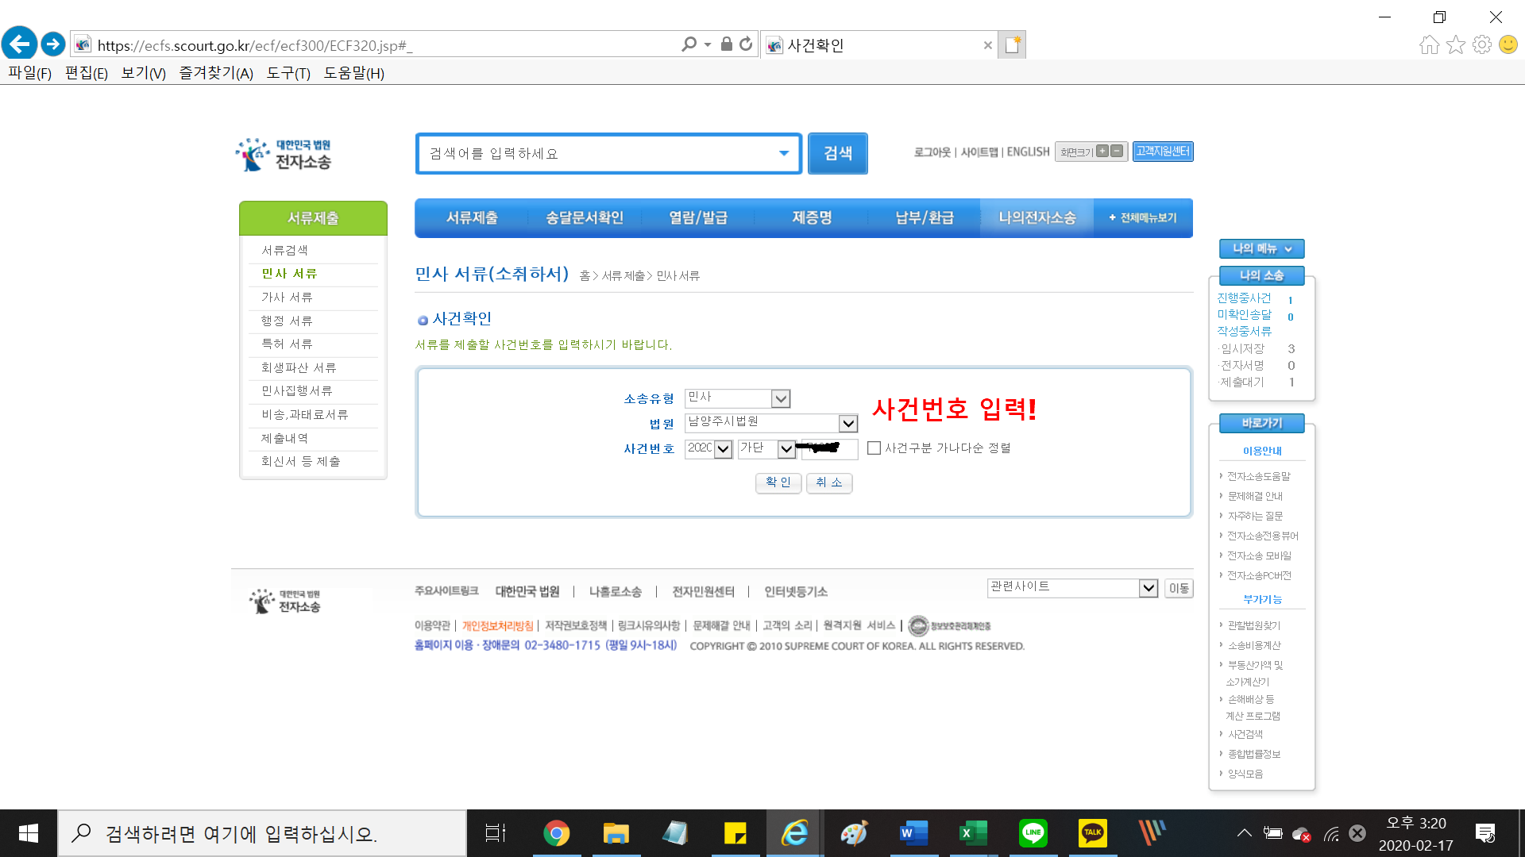1525x857 pixels.
Task: Open Chrome from the taskbar
Action: (x=556, y=832)
